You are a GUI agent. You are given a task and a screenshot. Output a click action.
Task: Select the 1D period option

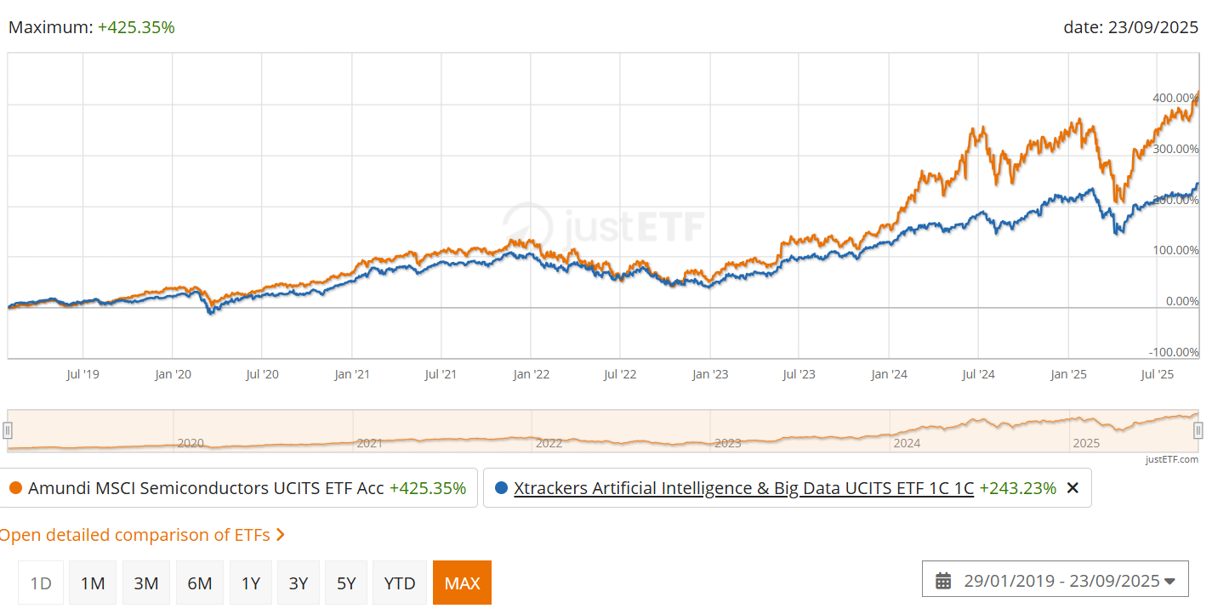(x=41, y=583)
